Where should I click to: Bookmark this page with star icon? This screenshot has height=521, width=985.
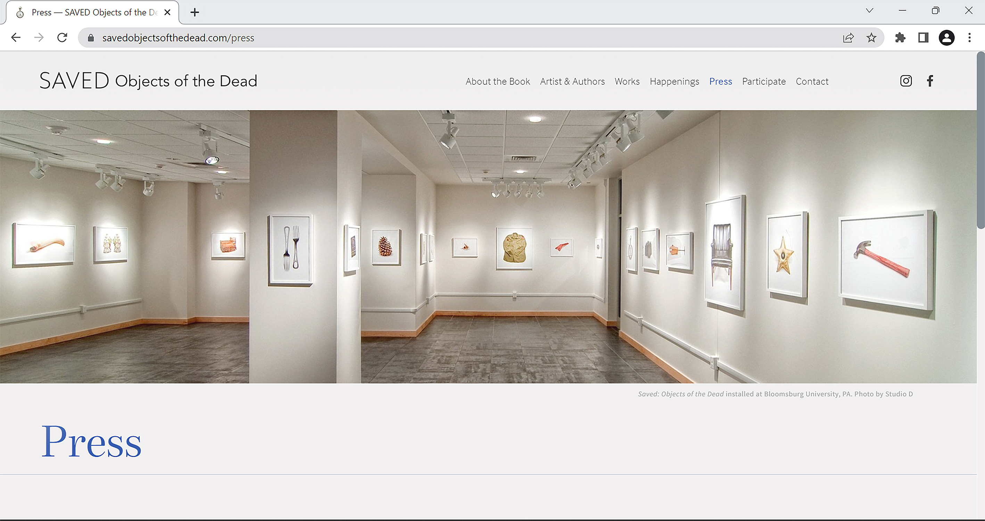click(x=871, y=38)
